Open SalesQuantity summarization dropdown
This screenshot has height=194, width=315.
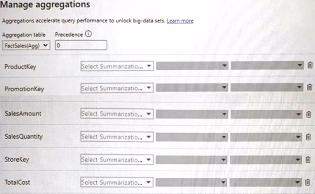coord(117,137)
